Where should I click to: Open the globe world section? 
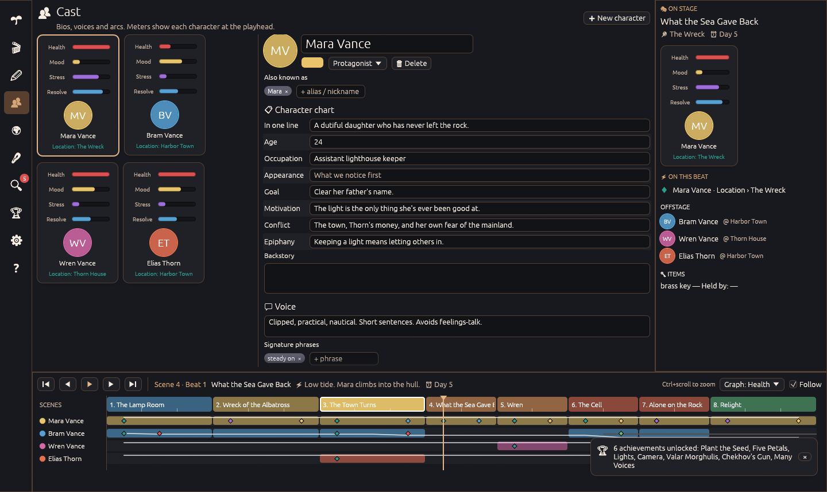[x=16, y=130]
